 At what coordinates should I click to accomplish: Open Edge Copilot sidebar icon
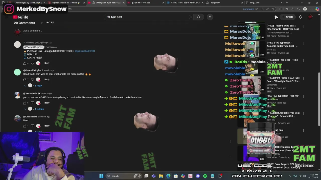tap(317, 9)
